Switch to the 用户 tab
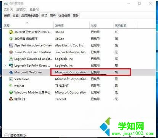The width and height of the screenshot is (158, 138). [53, 16]
